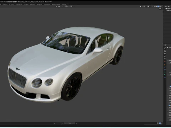Open the viewport shading options dropdown
The width and height of the screenshot is (171, 128).
point(162,6)
